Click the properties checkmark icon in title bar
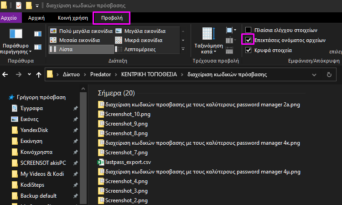This screenshot has height=205, width=342. (19, 5)
